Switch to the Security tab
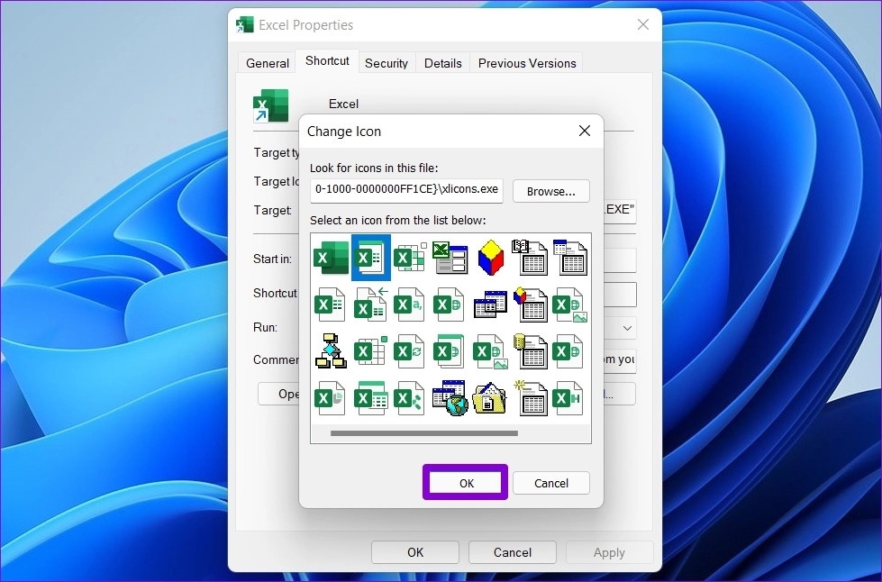This screenshot has height=582, width=882. (x=386, y=63)
